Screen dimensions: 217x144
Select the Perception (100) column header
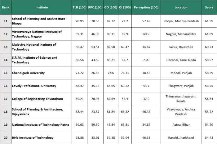pos(146,7)
